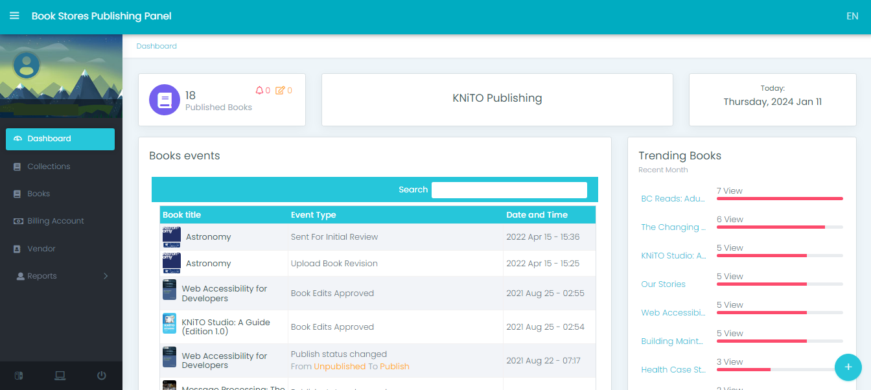Image resolution: width=871 pixels, height=390 pixels.
Task: Go to Billing Account page
Action: [55, 221]
